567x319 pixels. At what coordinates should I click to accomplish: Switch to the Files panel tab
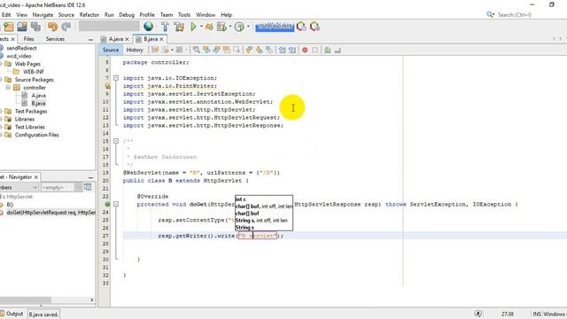pos(28,39)
